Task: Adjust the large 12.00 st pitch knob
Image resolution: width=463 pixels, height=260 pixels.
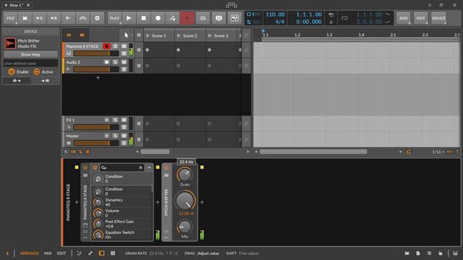Action: (x=185, y=201)
